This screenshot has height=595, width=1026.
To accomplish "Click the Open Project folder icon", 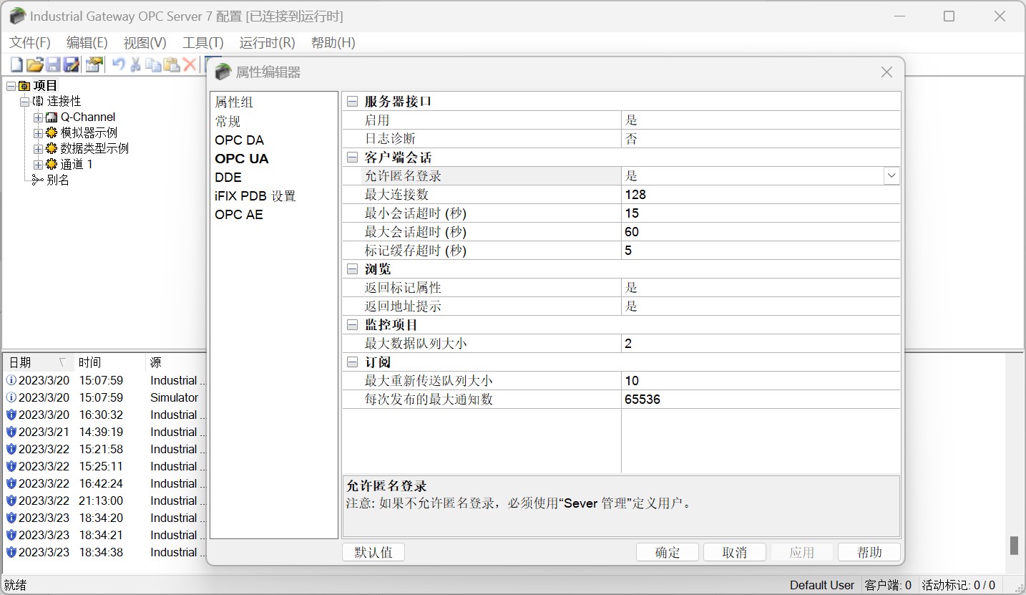I will [34, 65].
